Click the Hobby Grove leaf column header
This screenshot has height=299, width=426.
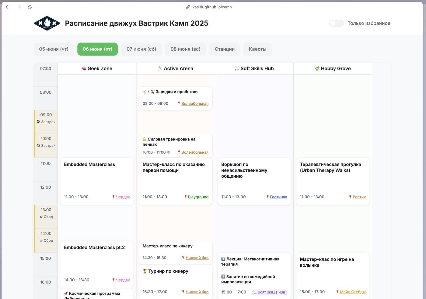coord(333,68)
